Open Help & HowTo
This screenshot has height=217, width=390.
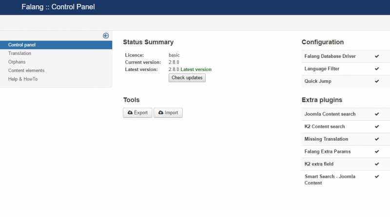pos(23,79)
